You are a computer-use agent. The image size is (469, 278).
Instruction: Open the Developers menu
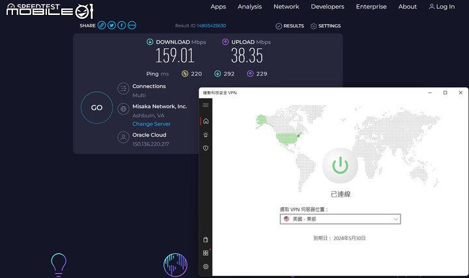[x=328, y=7]
